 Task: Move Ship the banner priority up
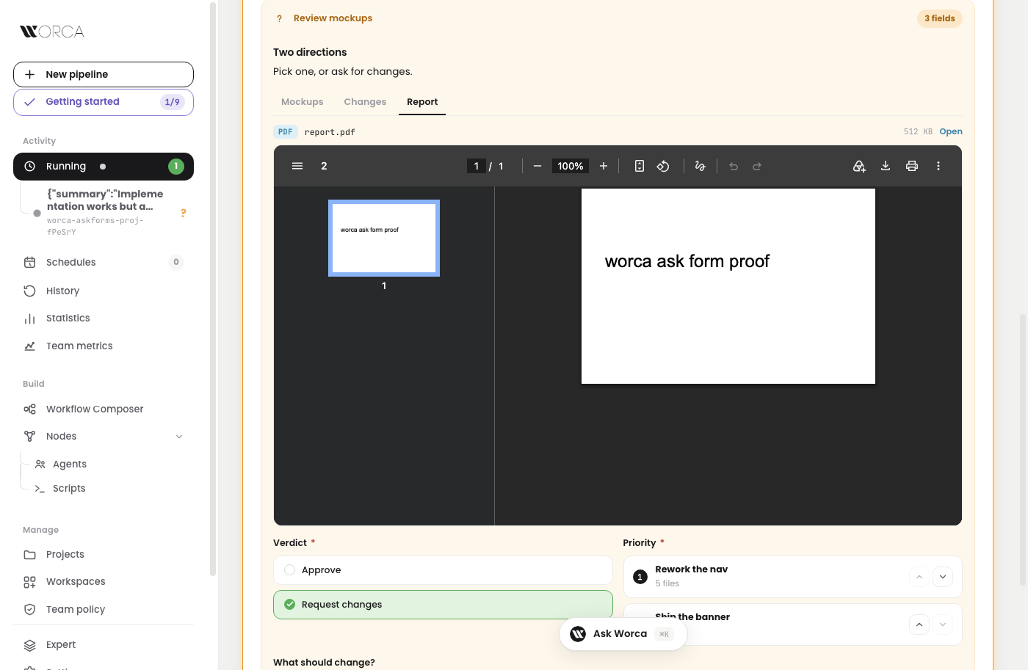(x=919, y=625)
